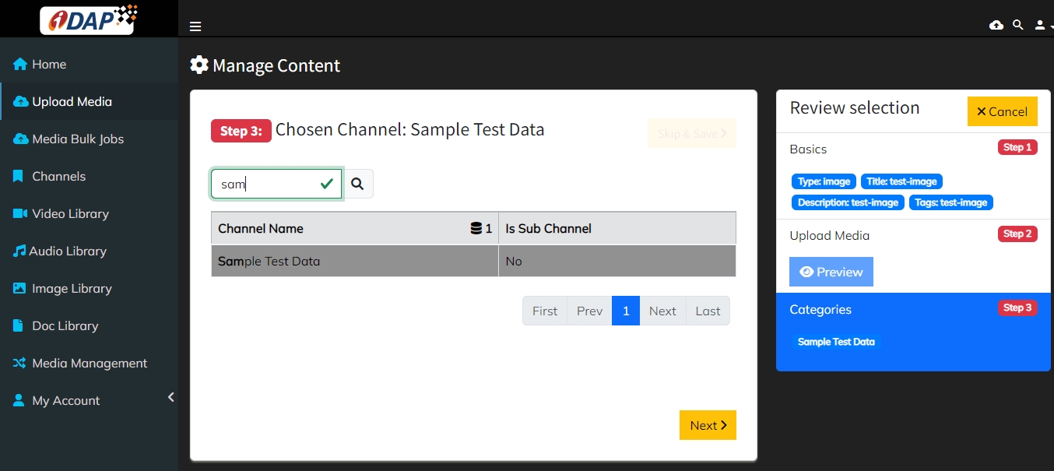The width and height of the screenshot is (1054, 471).
Task: Click the Prev pagination button
Action: pyautogui.click(x=590, y=311)
